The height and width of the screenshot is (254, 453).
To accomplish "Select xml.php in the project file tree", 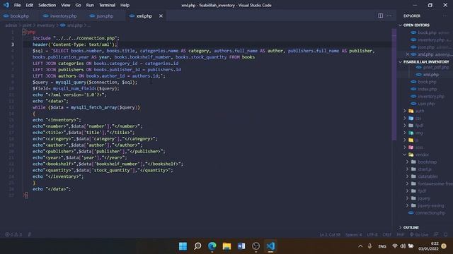I will point(430,75).
